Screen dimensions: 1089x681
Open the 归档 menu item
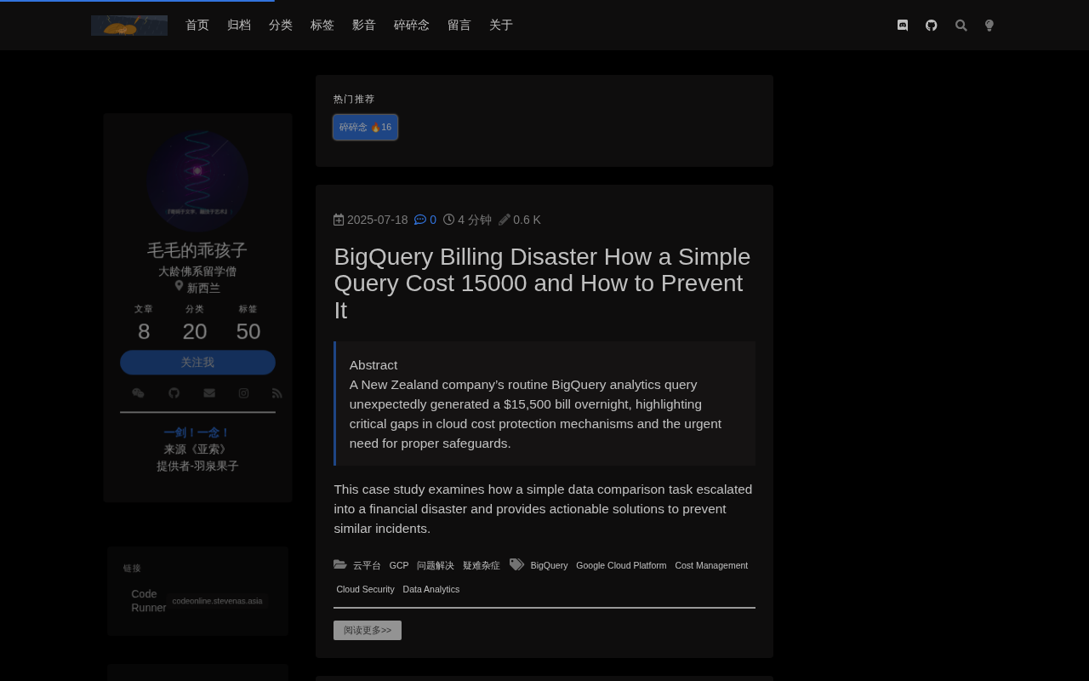pos(239,26)
